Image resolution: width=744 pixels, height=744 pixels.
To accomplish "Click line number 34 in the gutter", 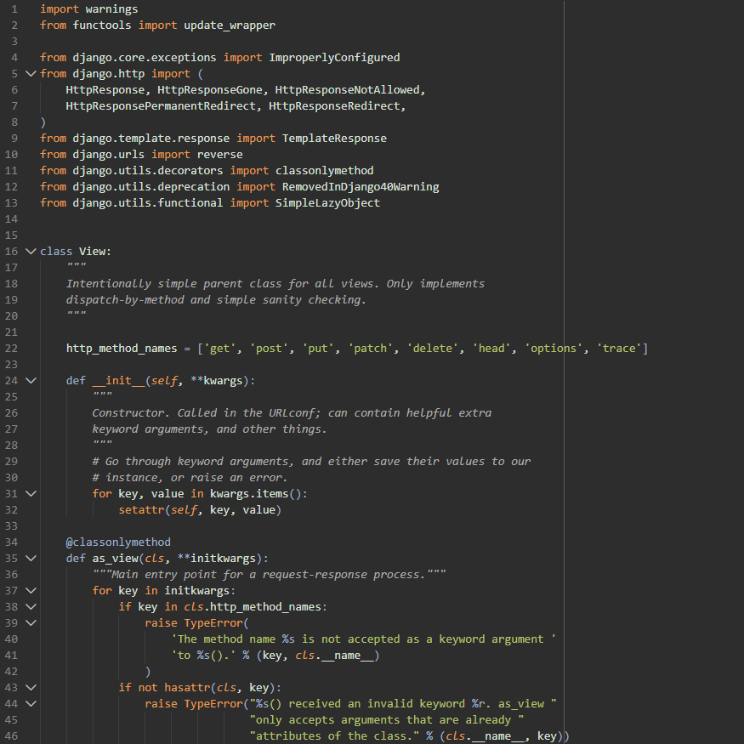I will 11,542.
